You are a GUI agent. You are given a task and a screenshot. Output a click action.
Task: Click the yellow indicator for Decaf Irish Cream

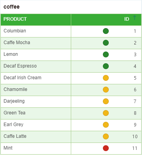(106, 78)
